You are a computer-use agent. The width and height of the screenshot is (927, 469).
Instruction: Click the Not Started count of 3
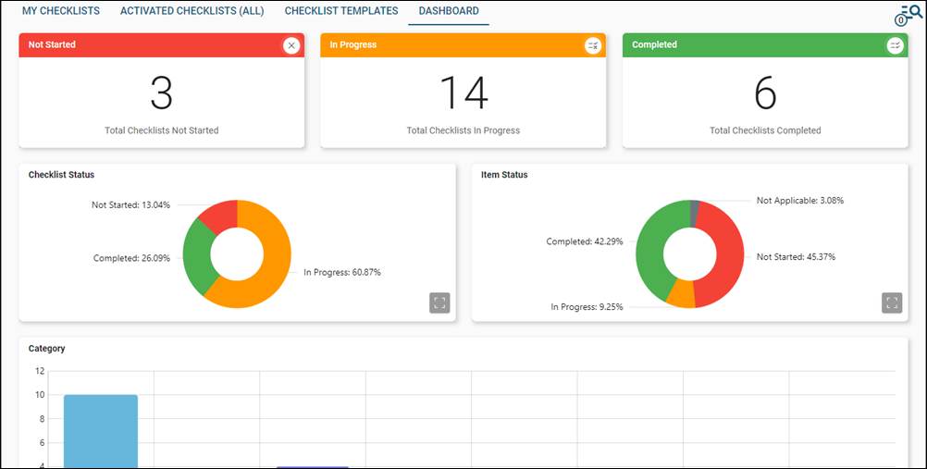coord(162,93)
